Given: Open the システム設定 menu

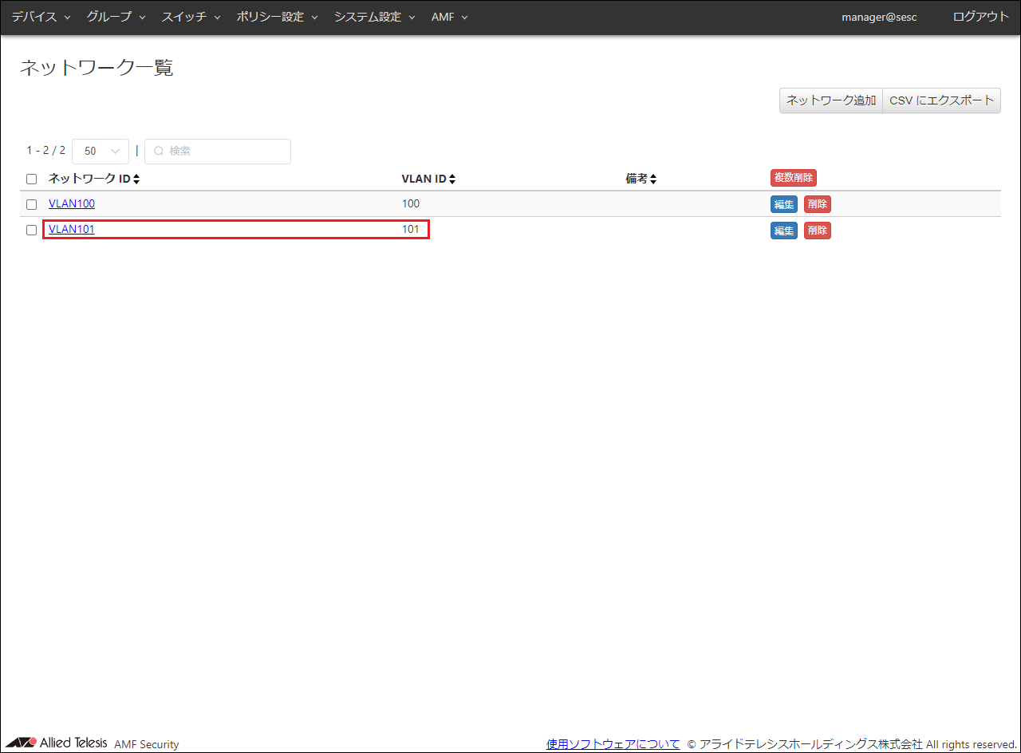Looking at the screenshot, I should click(x=374, y=17).
